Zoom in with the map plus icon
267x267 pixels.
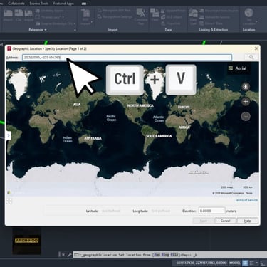click(246, 102)
